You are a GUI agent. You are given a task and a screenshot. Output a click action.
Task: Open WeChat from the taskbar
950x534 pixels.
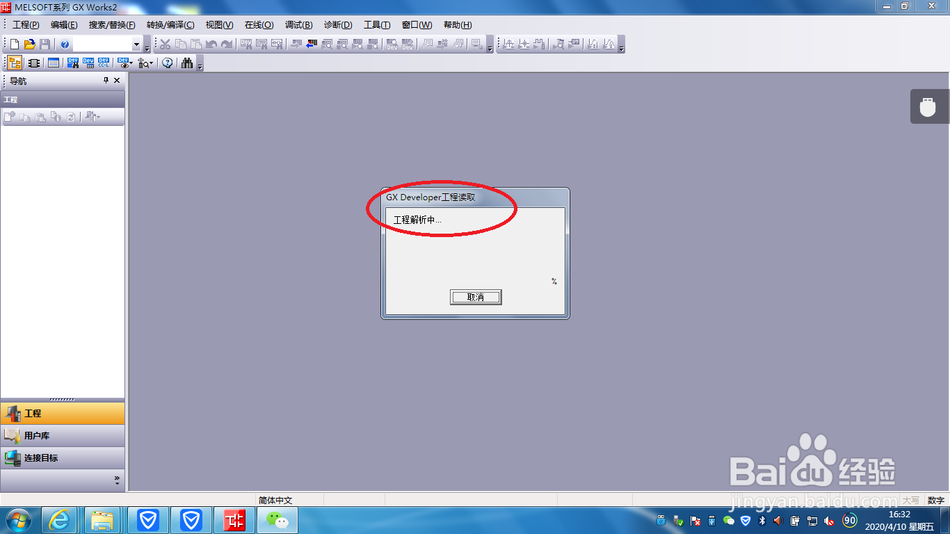point(278,520)
